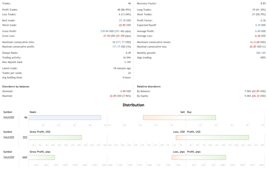Click the Monthly growth value 202.14%
This screenshot has width=268, height=170.
260,53
